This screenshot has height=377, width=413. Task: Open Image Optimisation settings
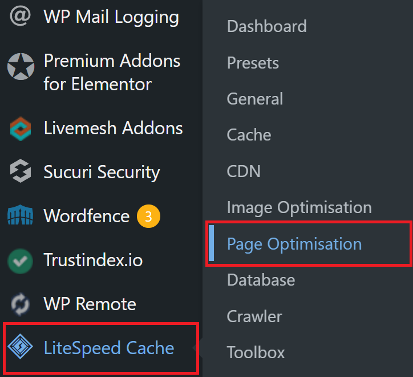[299, 207]
